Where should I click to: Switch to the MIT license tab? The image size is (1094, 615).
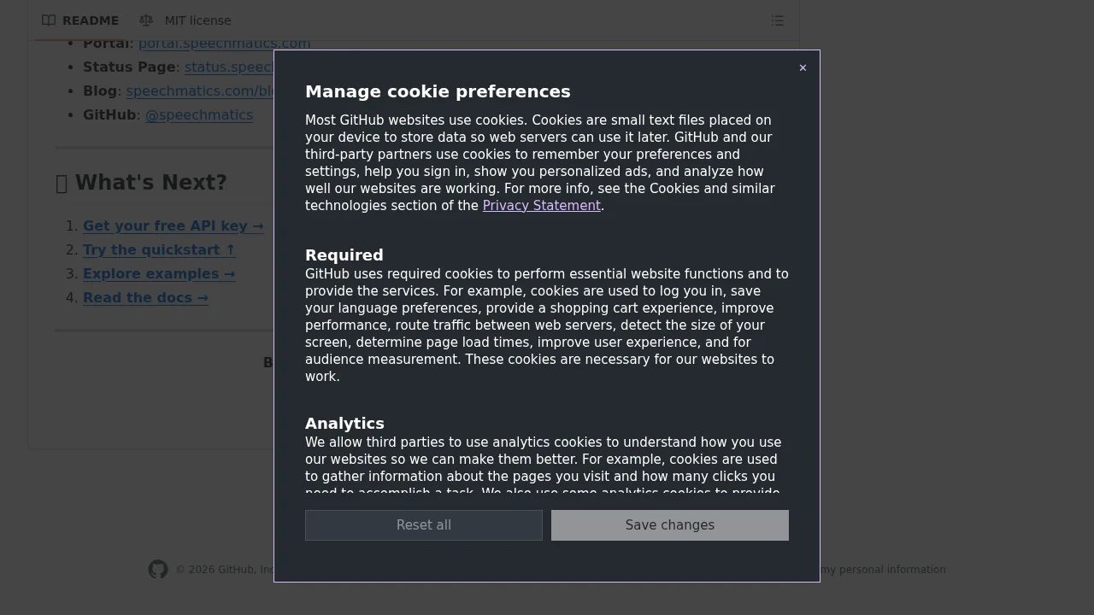point(197,20)
